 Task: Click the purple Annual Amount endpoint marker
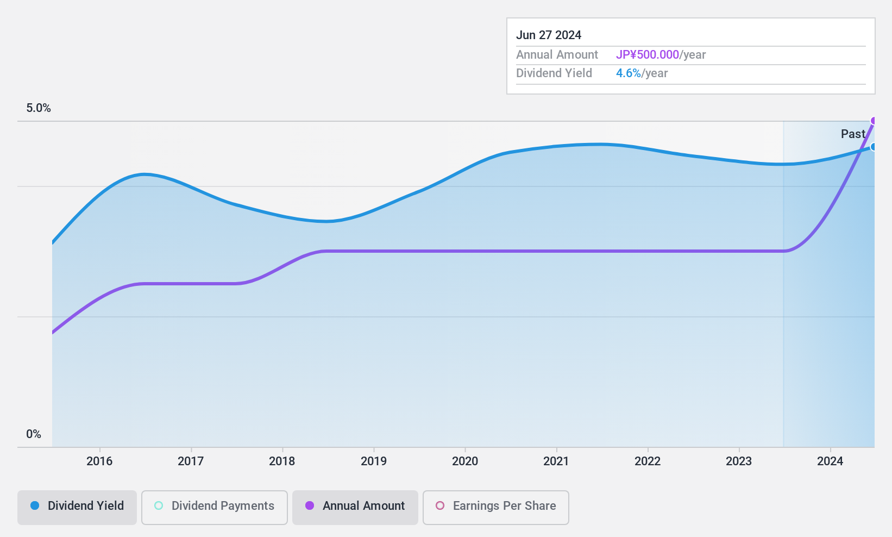(874, 121)
